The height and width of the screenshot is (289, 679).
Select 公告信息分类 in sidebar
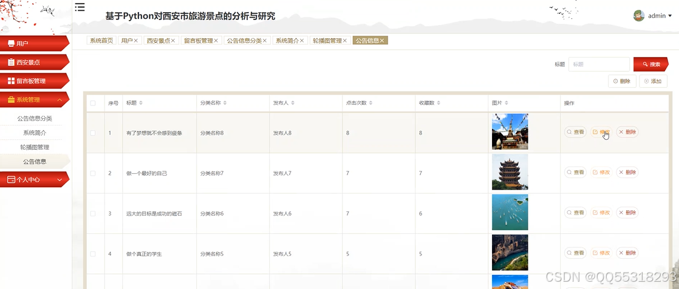[x=35, y=118]
